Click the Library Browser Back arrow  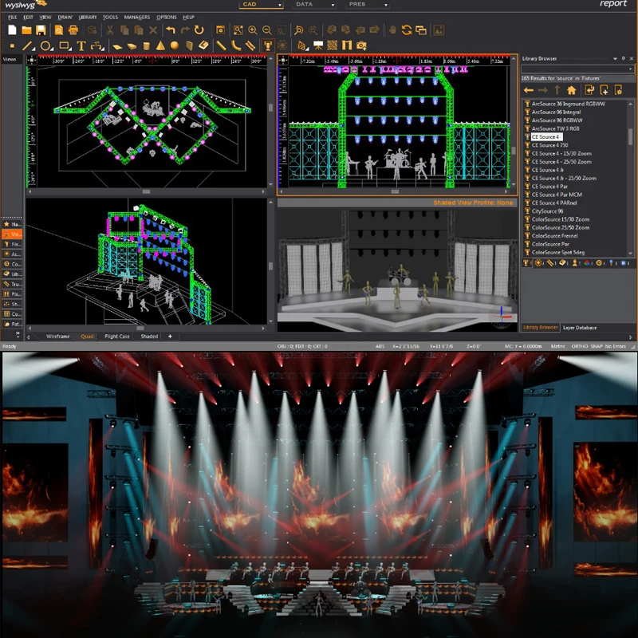529,90
